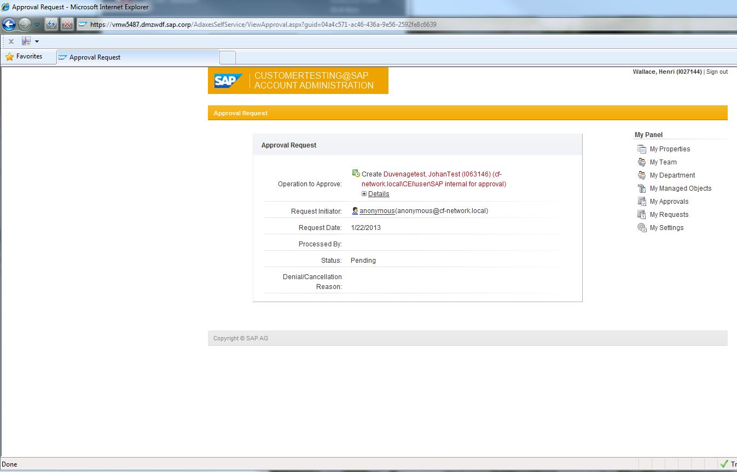Click the Approval Request panel heading
The width and height of the screenshot is (737, 472).
[x=289, y=145]
